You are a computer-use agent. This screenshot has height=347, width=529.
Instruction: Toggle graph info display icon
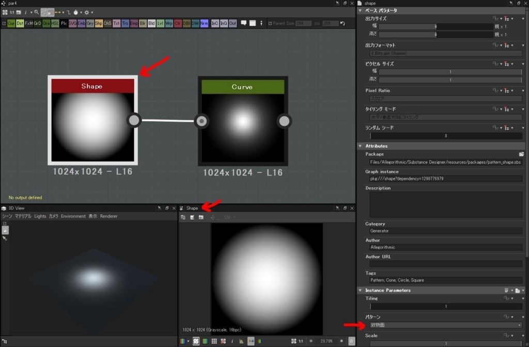[x=26, y=12]
